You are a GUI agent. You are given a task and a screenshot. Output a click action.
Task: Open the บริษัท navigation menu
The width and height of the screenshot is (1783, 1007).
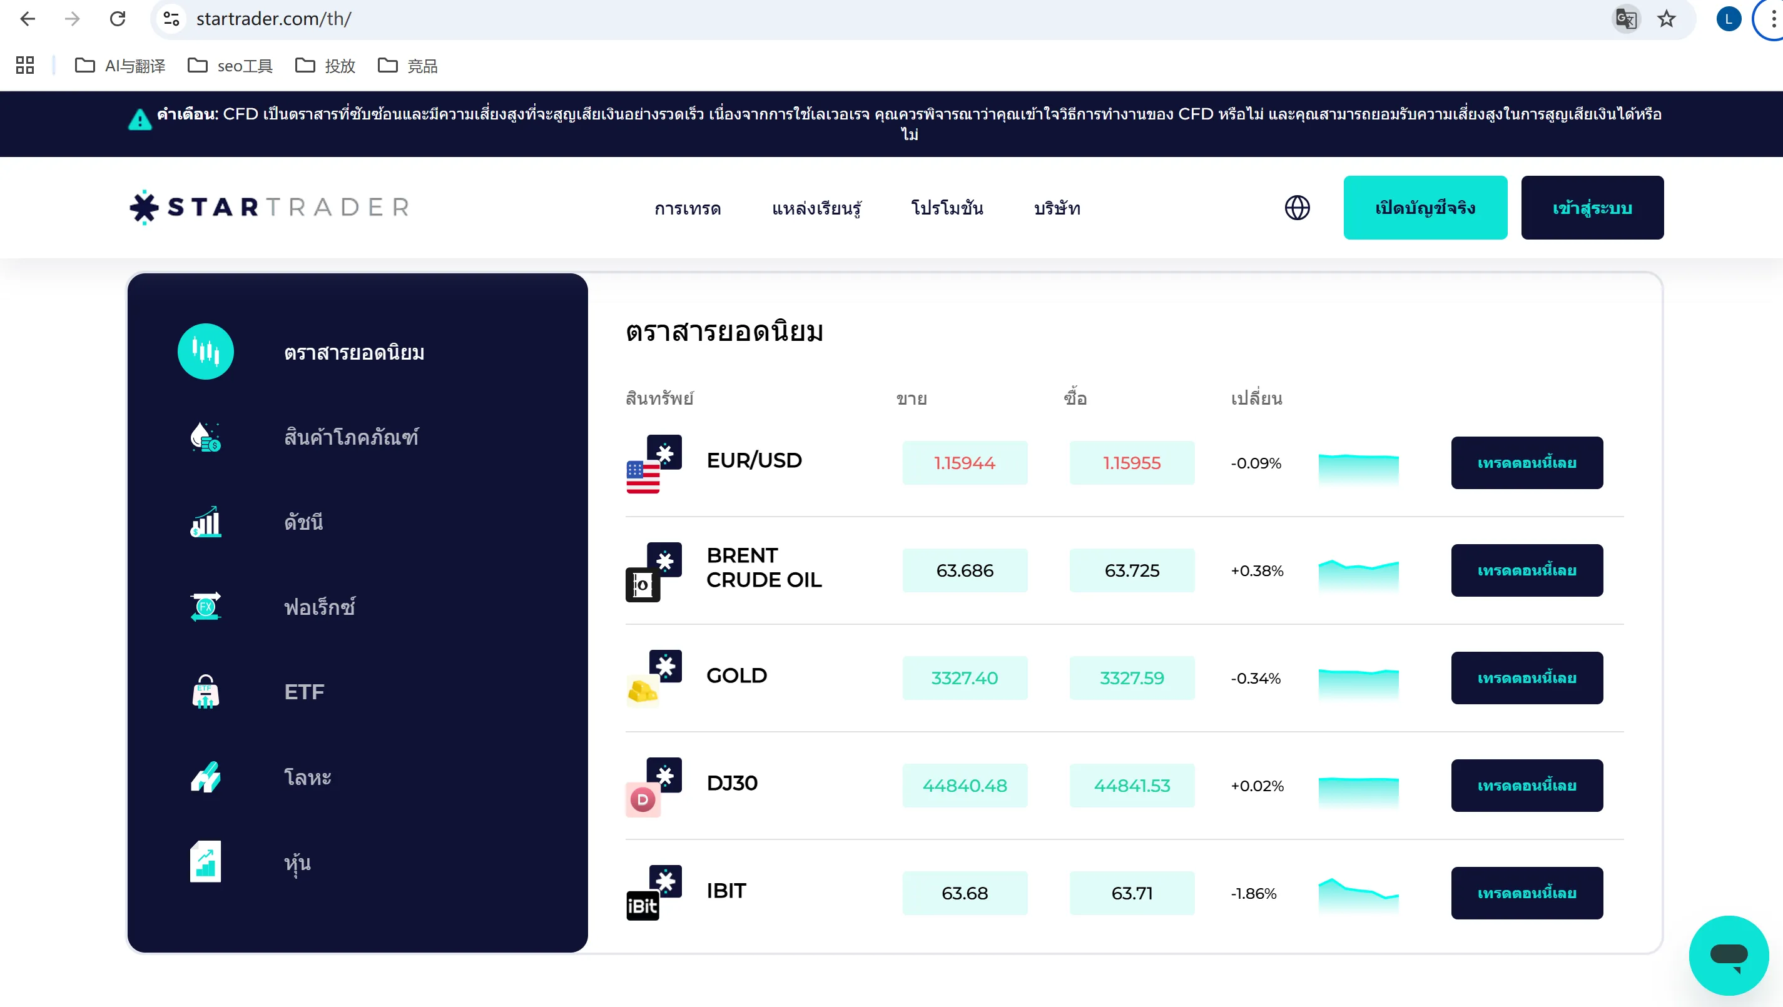tap(1057, 208)
